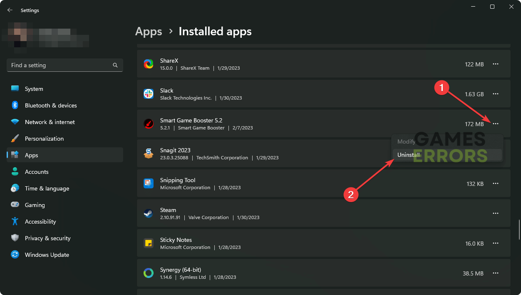Open Windows Update settings
This screenshot has width=521, height=295.
(47, 255)
